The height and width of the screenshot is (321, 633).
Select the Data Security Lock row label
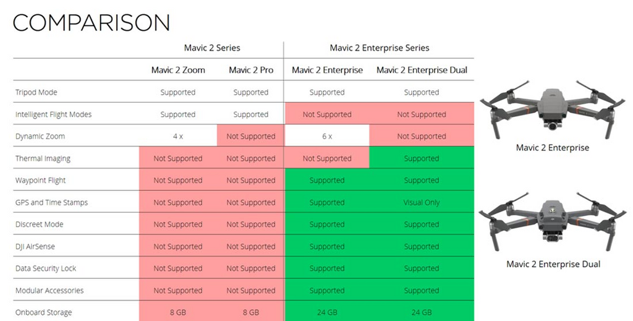45,268
